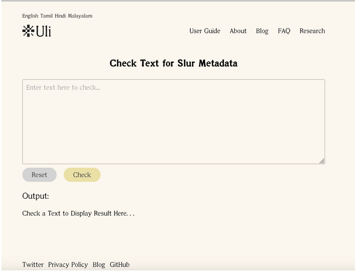Open the Privacy Policy link

coord(68,265)
